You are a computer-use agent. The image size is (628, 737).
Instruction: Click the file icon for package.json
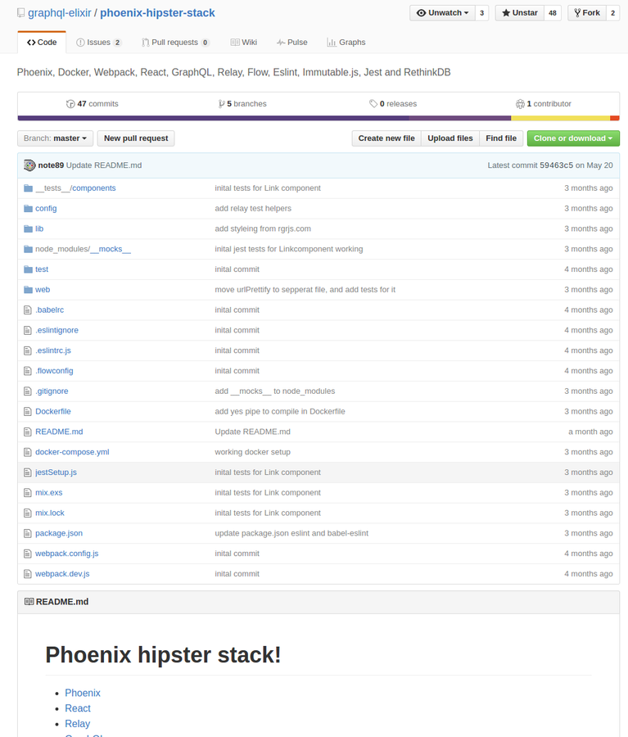click(x=28, y=533)
